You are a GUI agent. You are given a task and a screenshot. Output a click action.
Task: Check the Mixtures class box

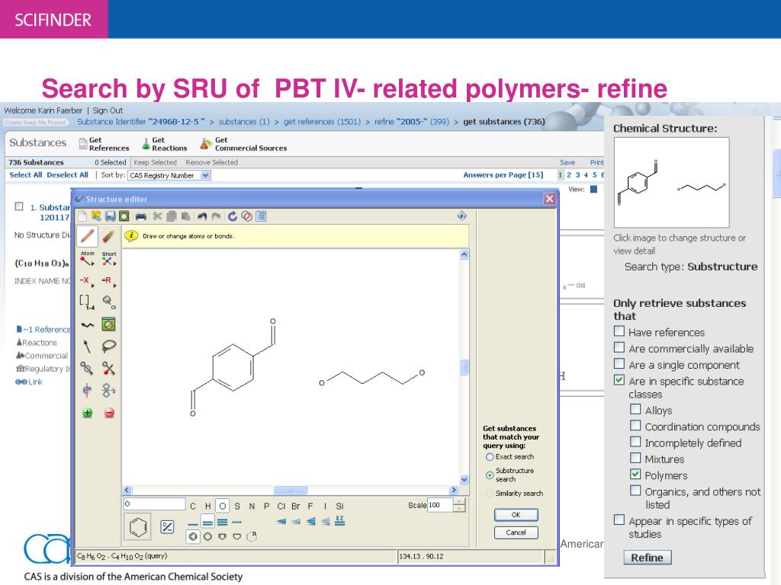pos(635,458)
